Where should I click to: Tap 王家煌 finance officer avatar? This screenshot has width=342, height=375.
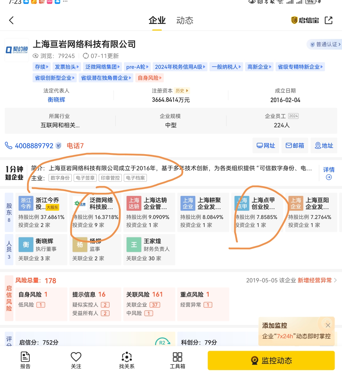point(134,244)
